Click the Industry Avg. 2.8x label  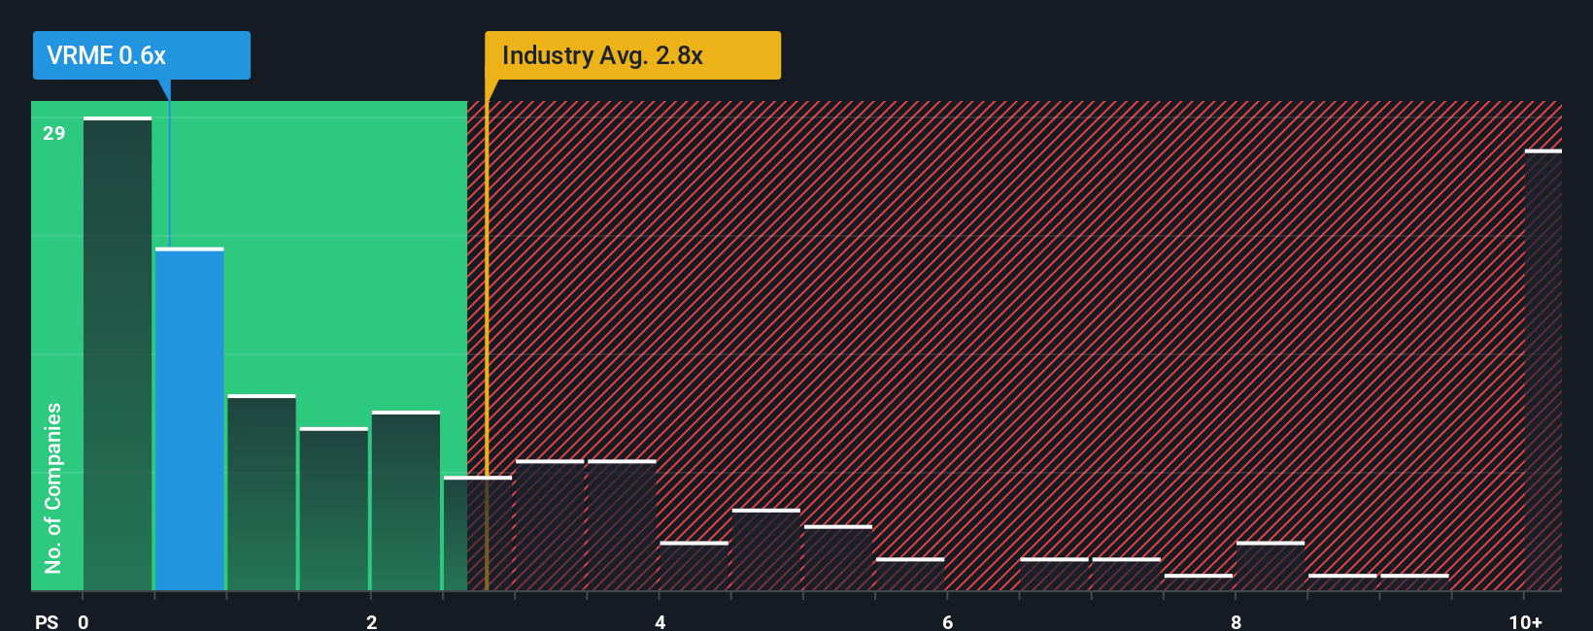[x=632, y=55]
